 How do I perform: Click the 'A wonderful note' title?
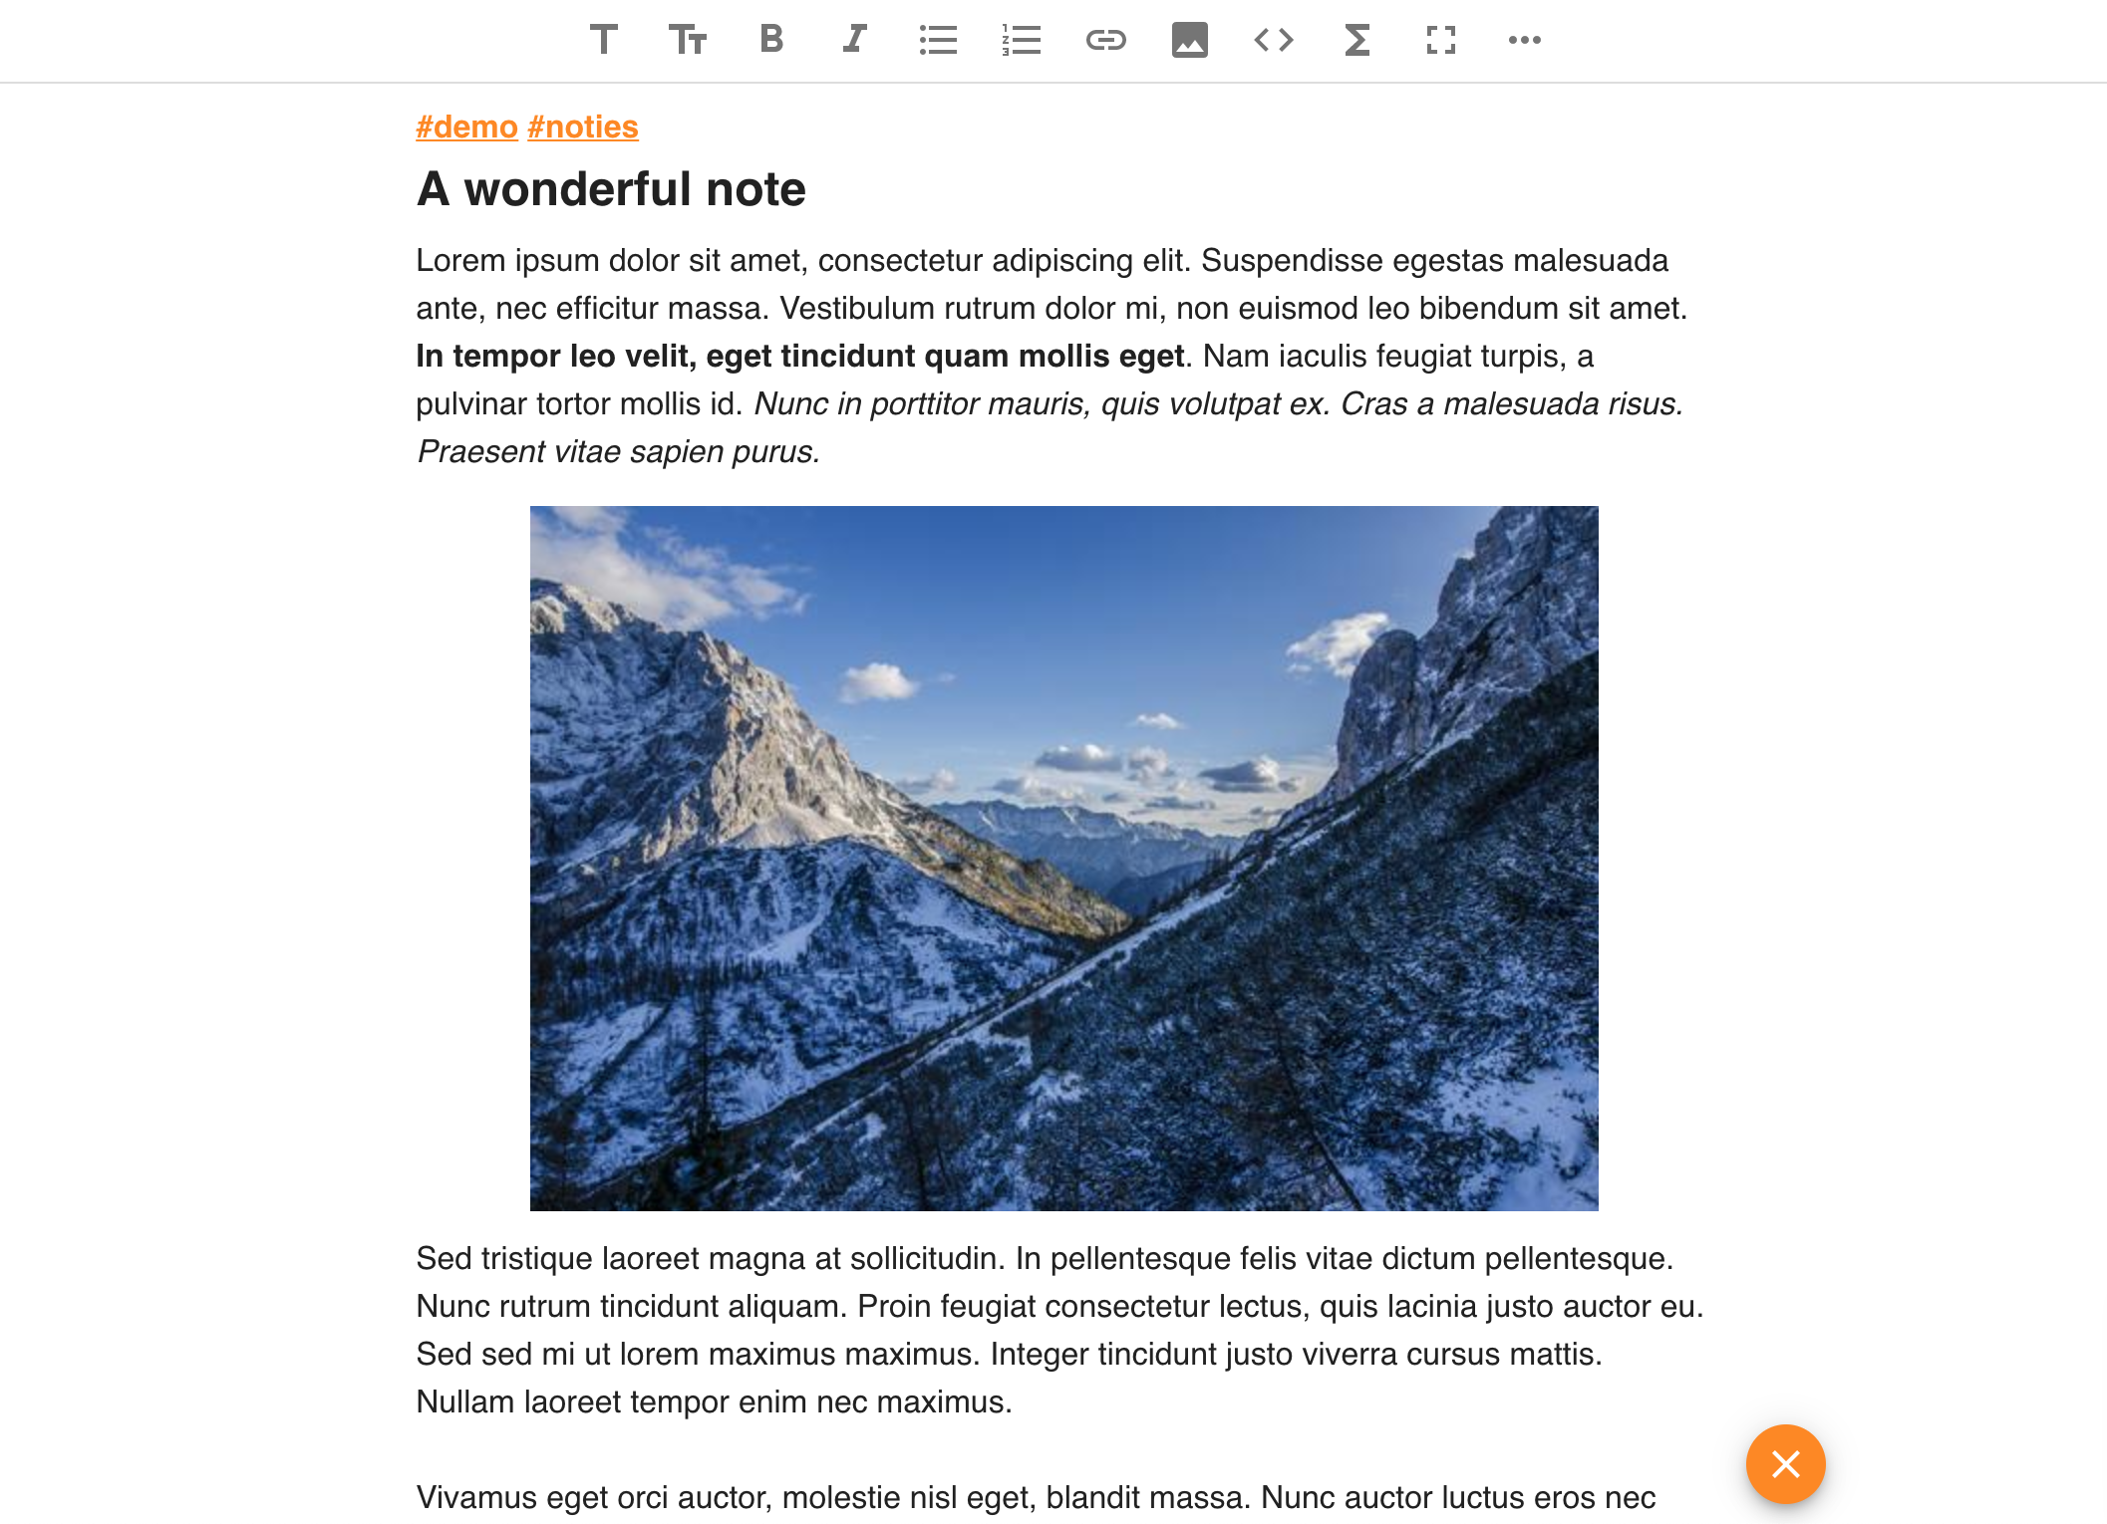pyautogui.click(x=611, y=189)
